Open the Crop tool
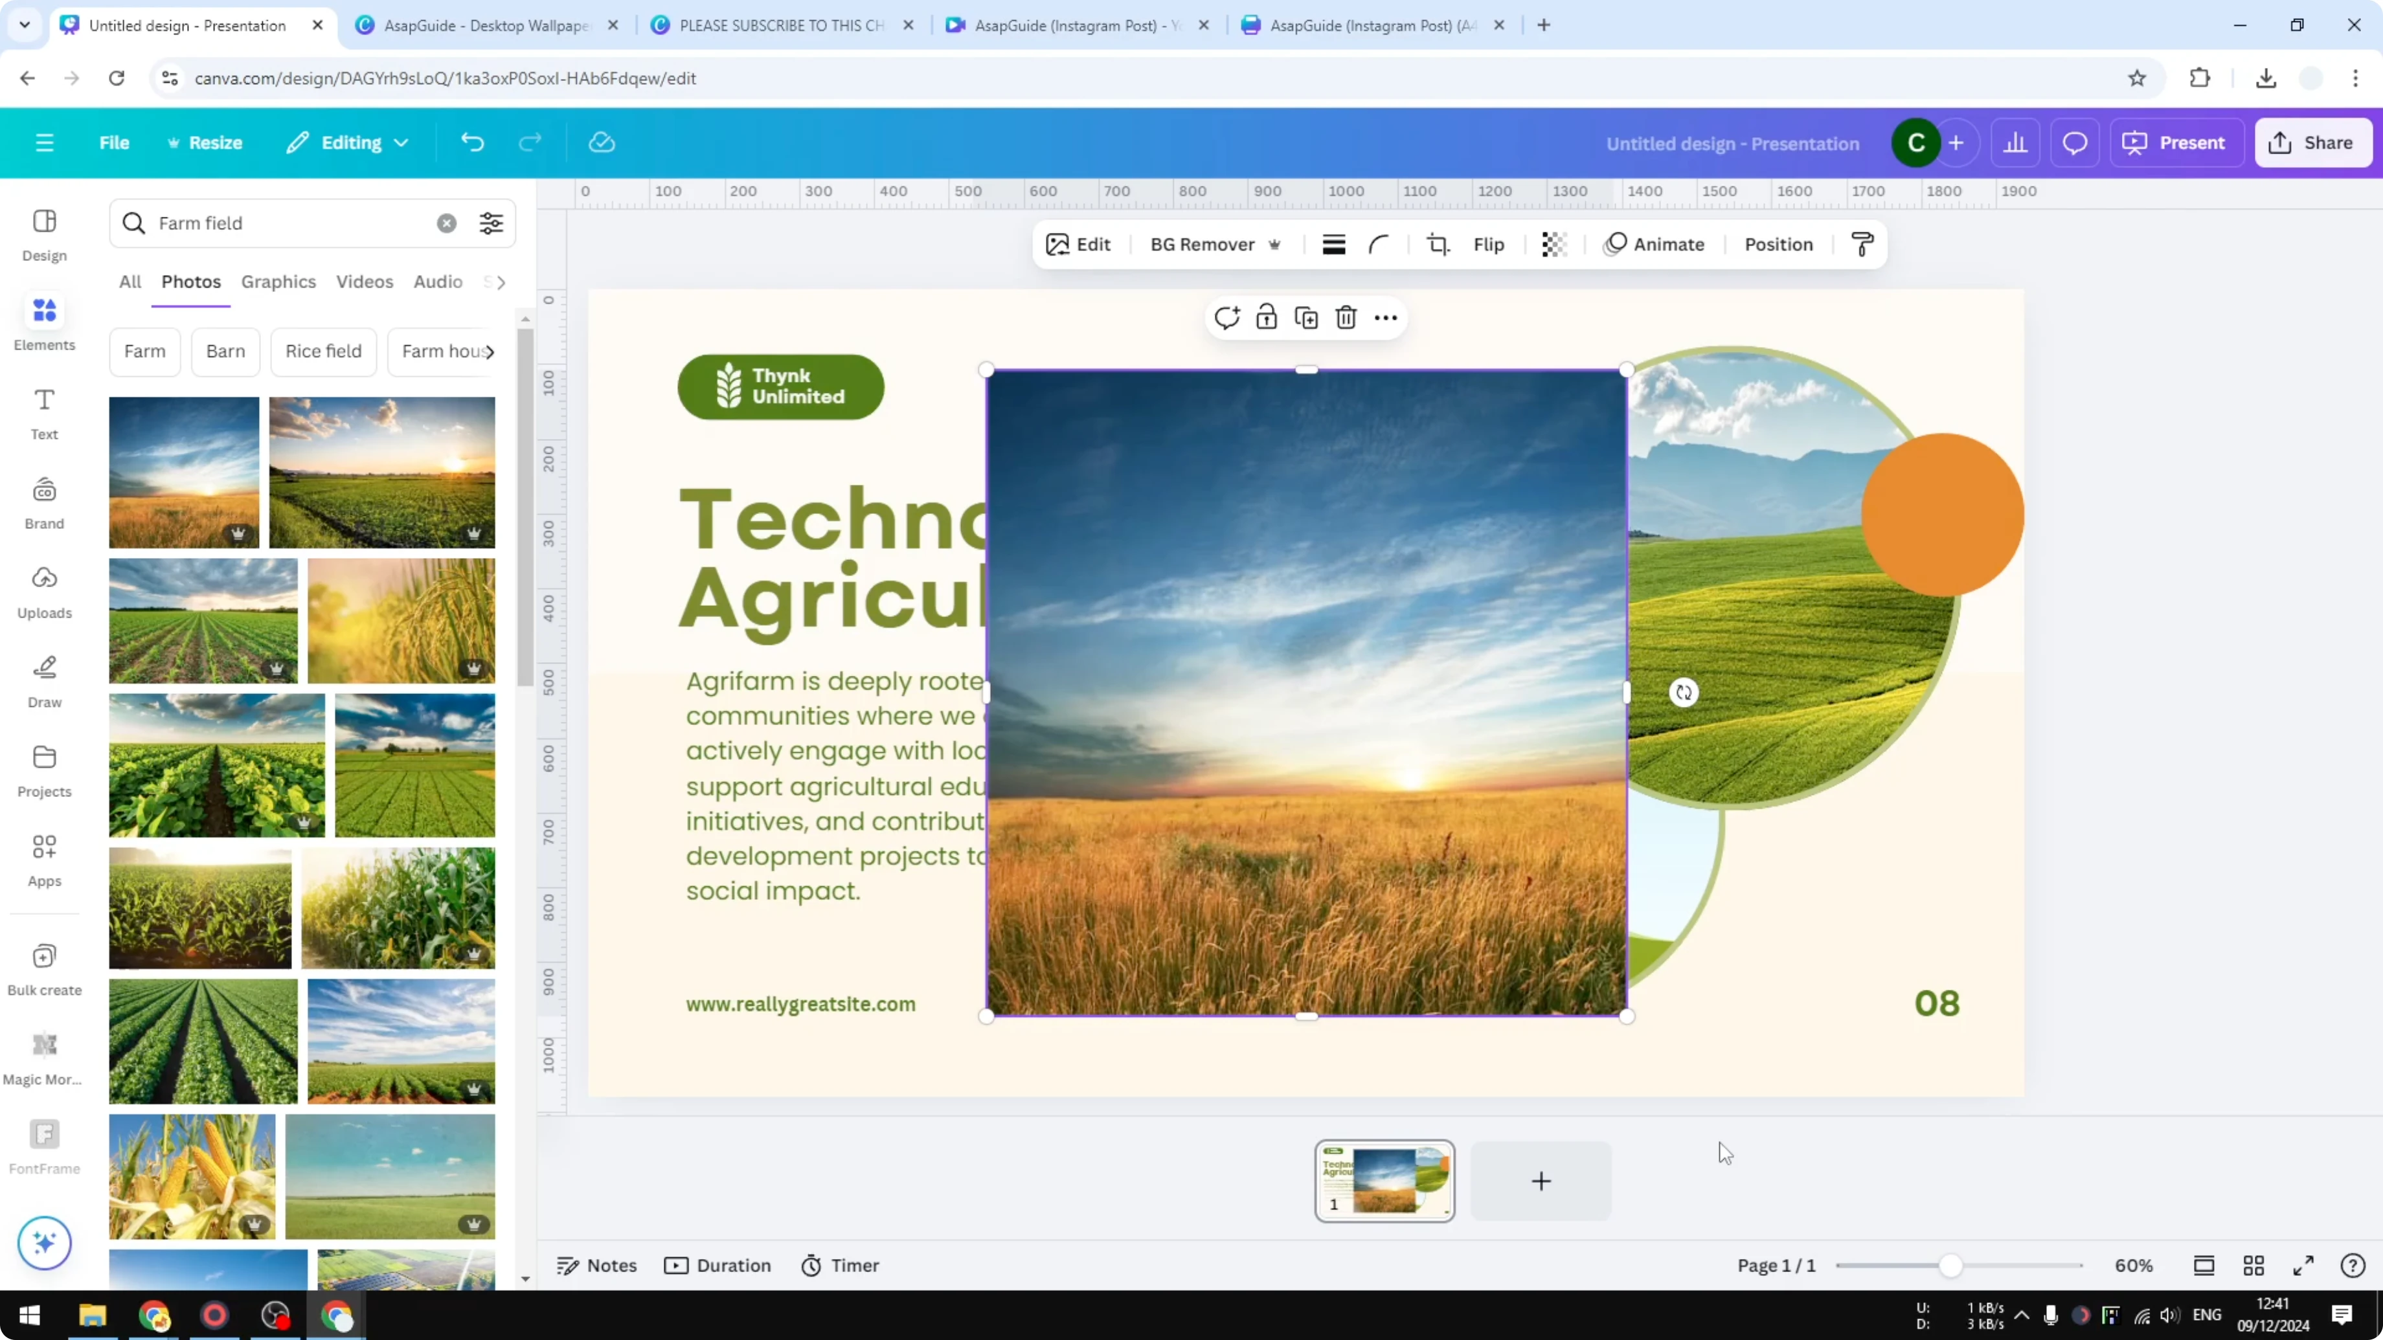 click(1438, 244)
